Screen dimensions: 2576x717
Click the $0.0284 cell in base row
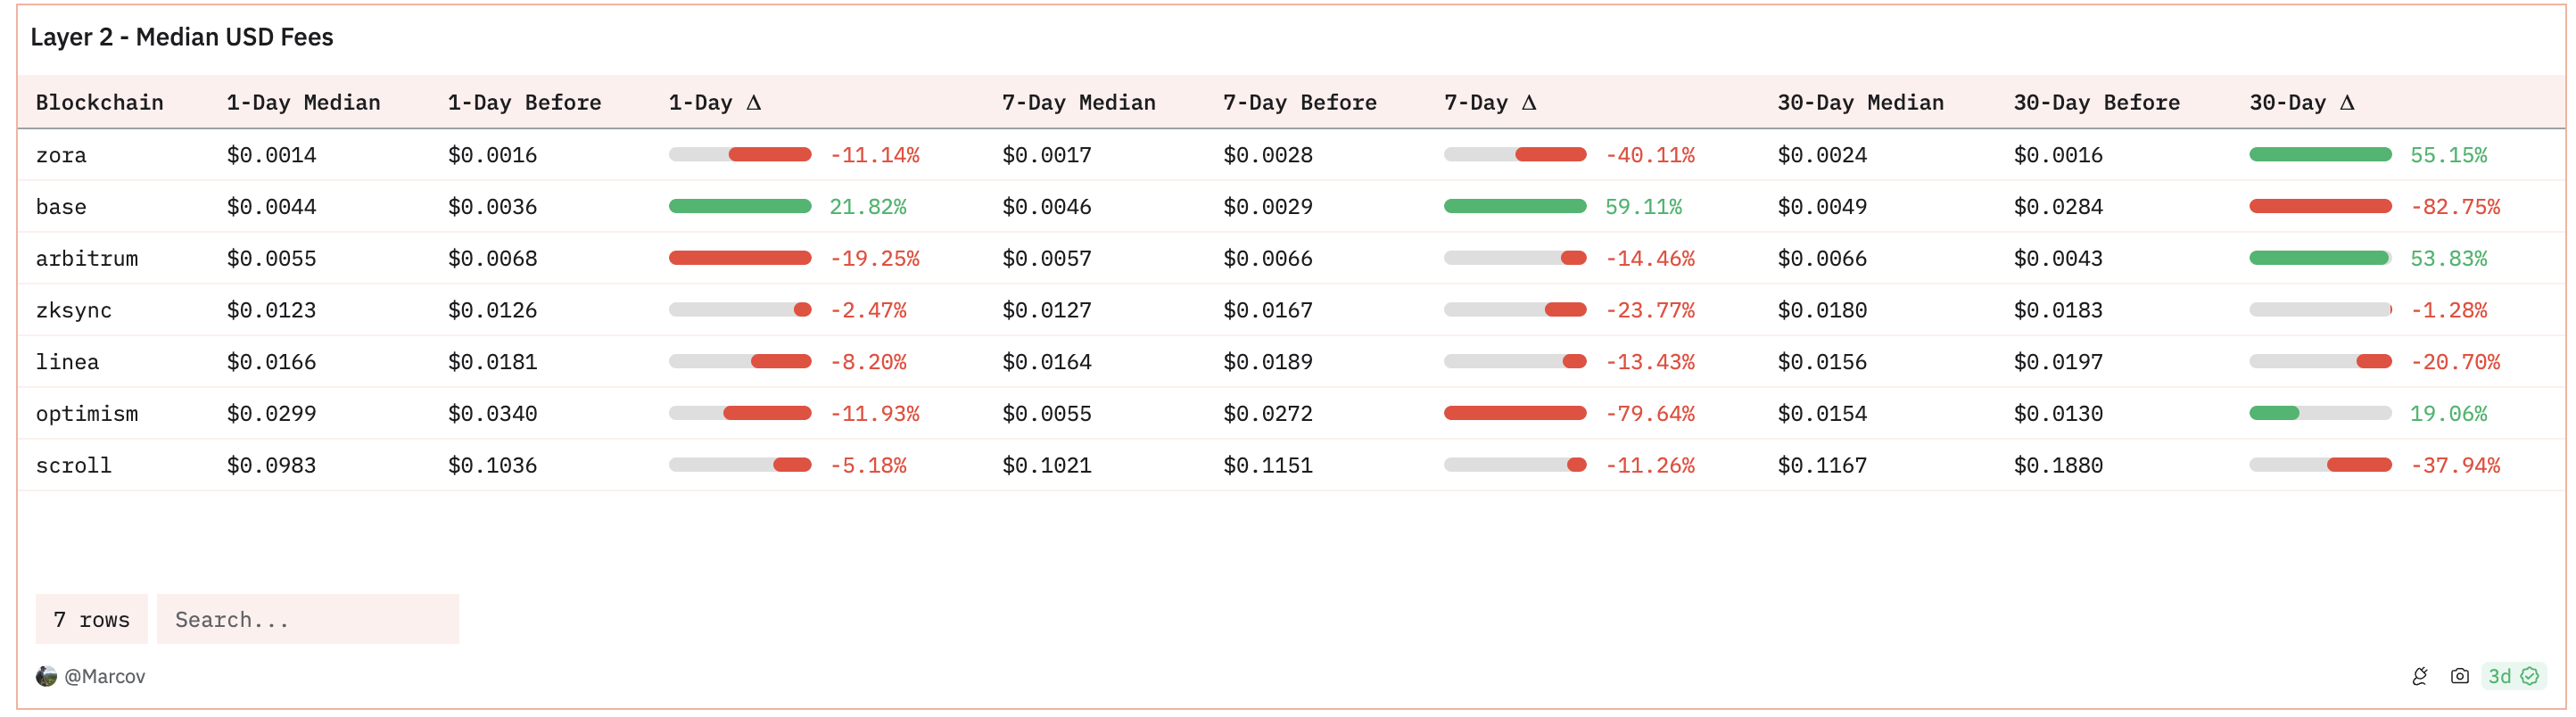2059,208
